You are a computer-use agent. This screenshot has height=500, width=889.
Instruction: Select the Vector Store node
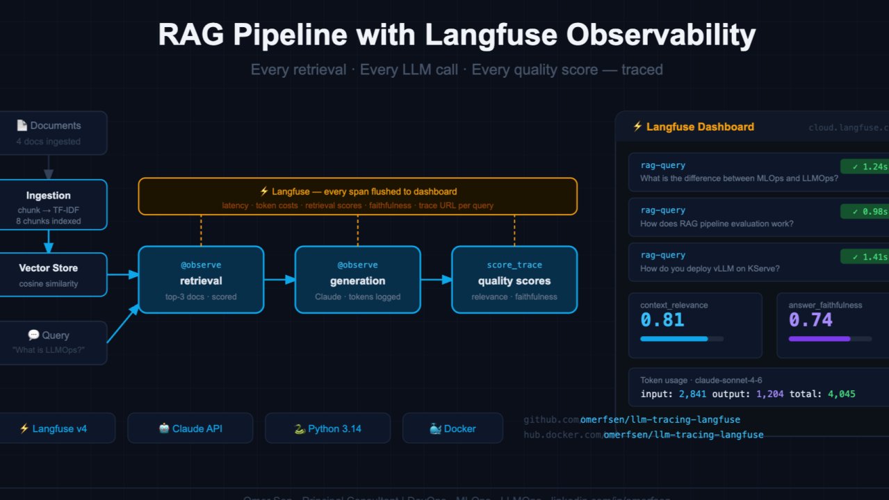pos(54,275)
